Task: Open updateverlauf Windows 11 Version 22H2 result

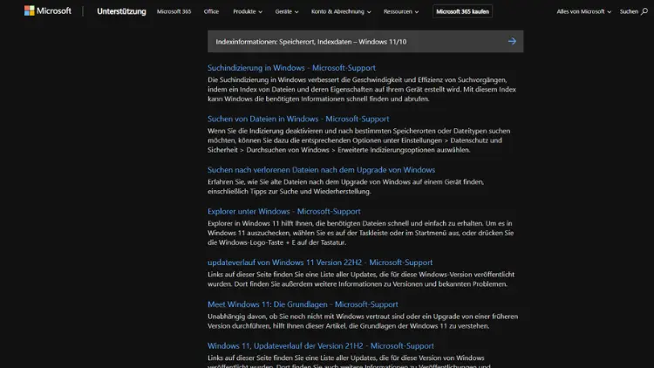Action: pyautogui.click(x=320, y=262)
